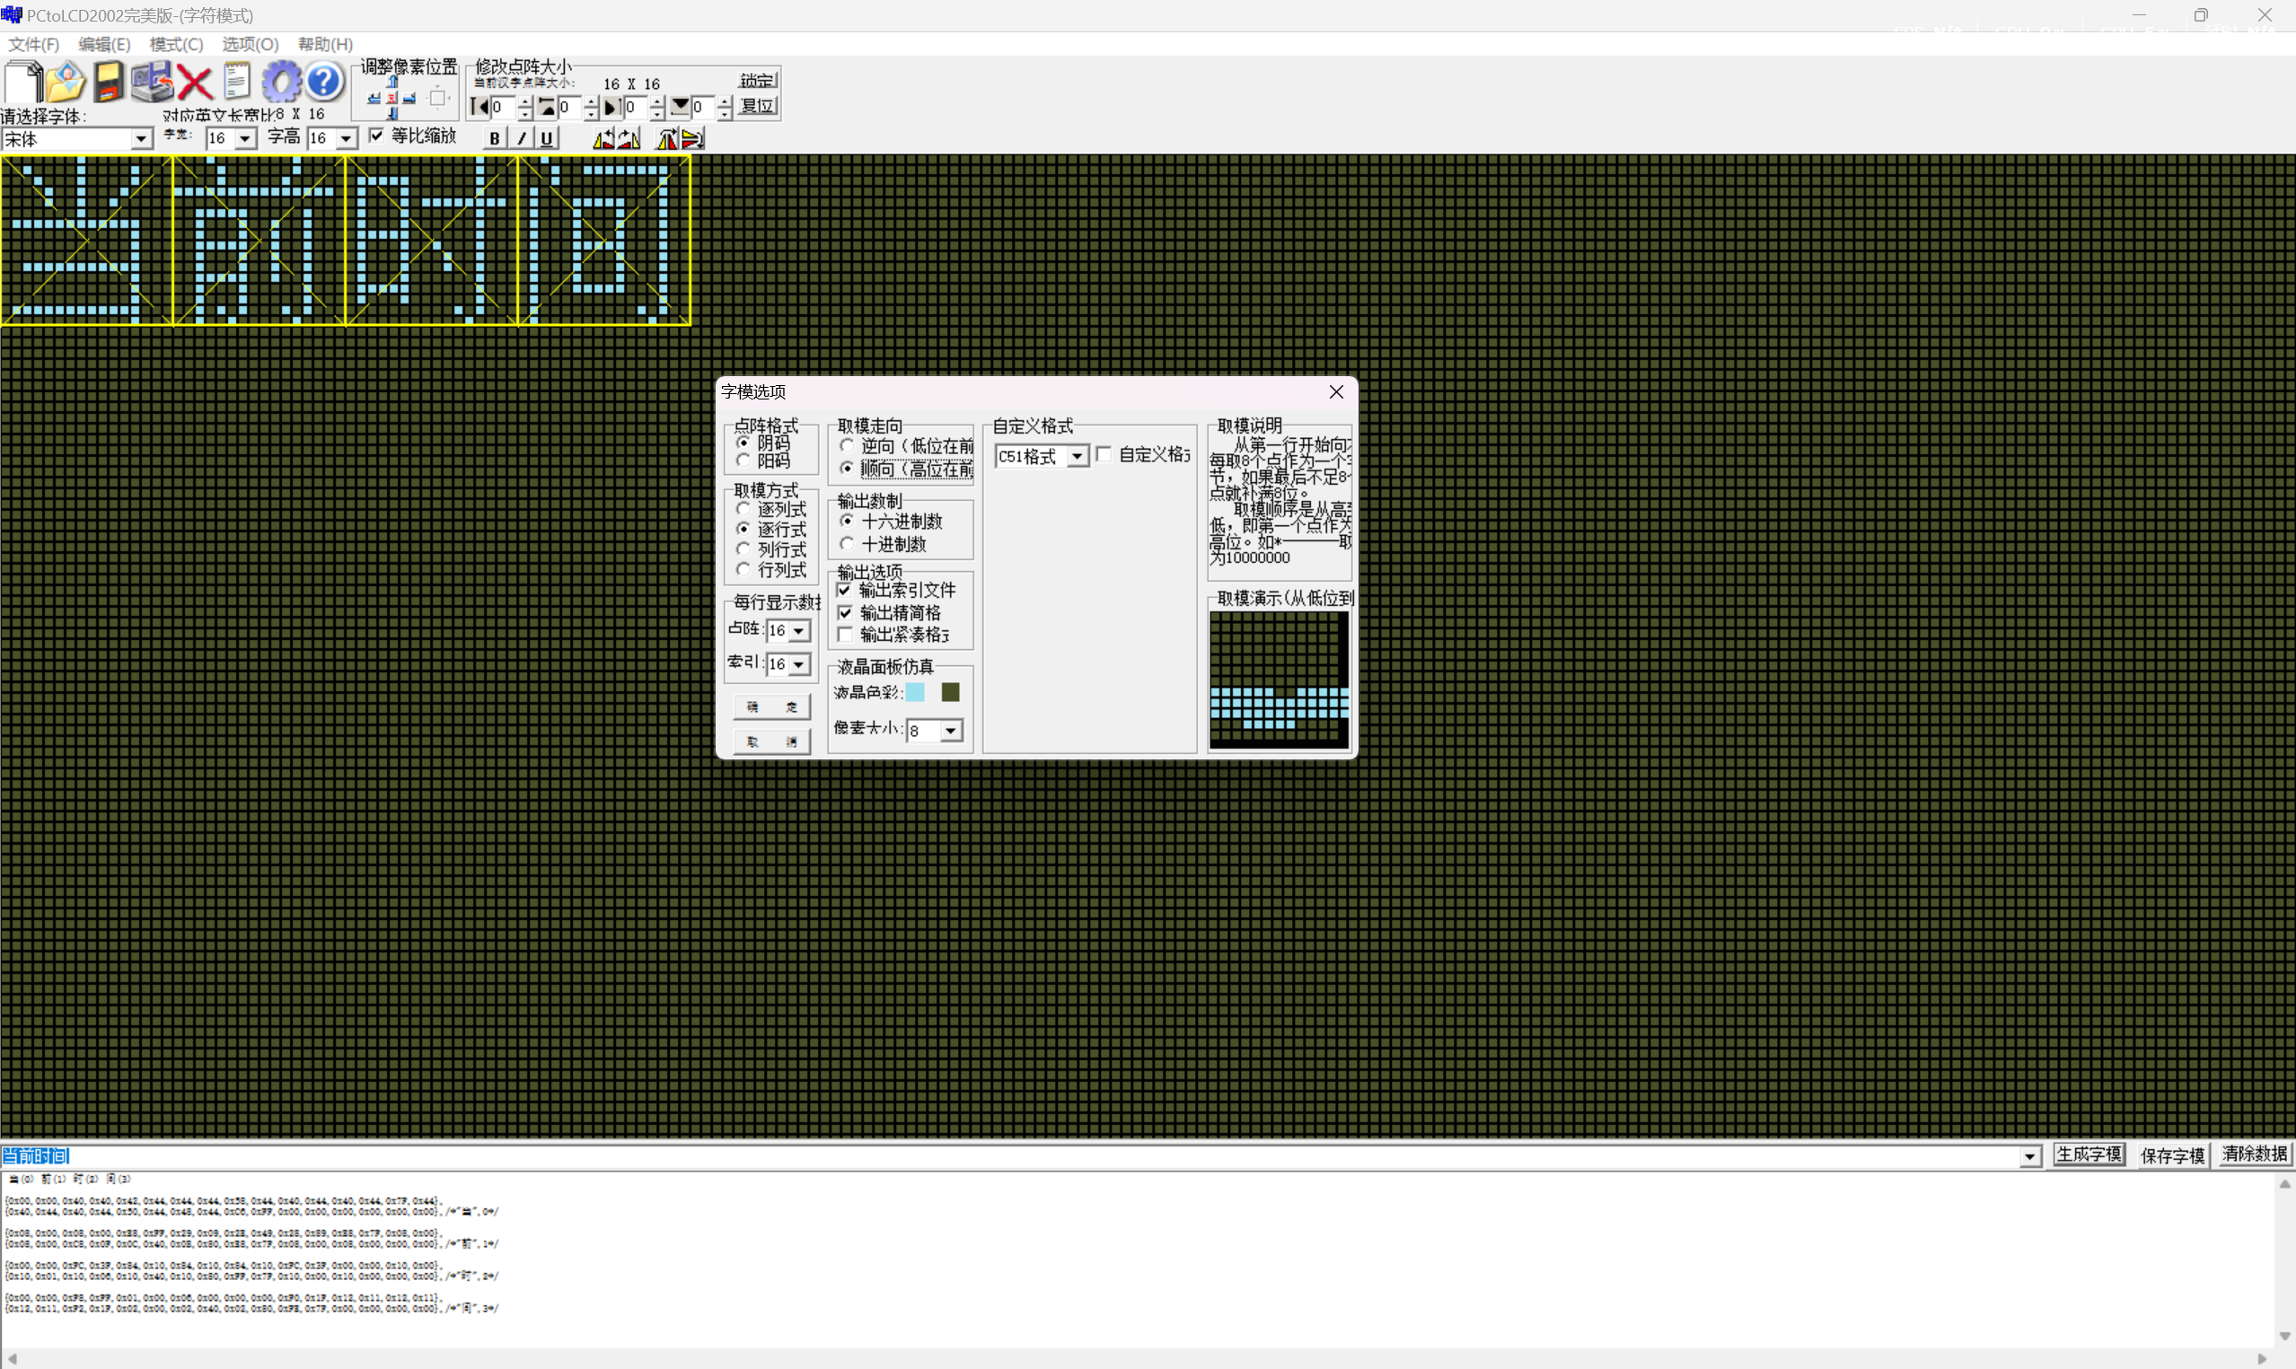Click the red X delete icon

[195, 83]
